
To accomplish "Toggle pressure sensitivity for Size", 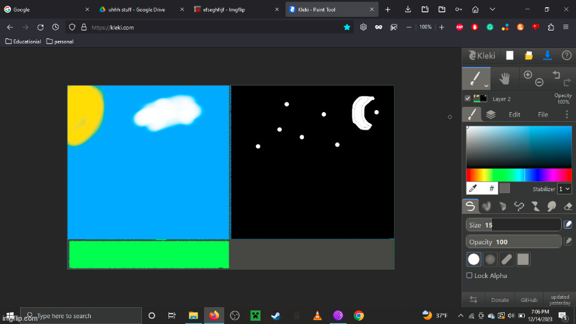I will coord(568,224).
